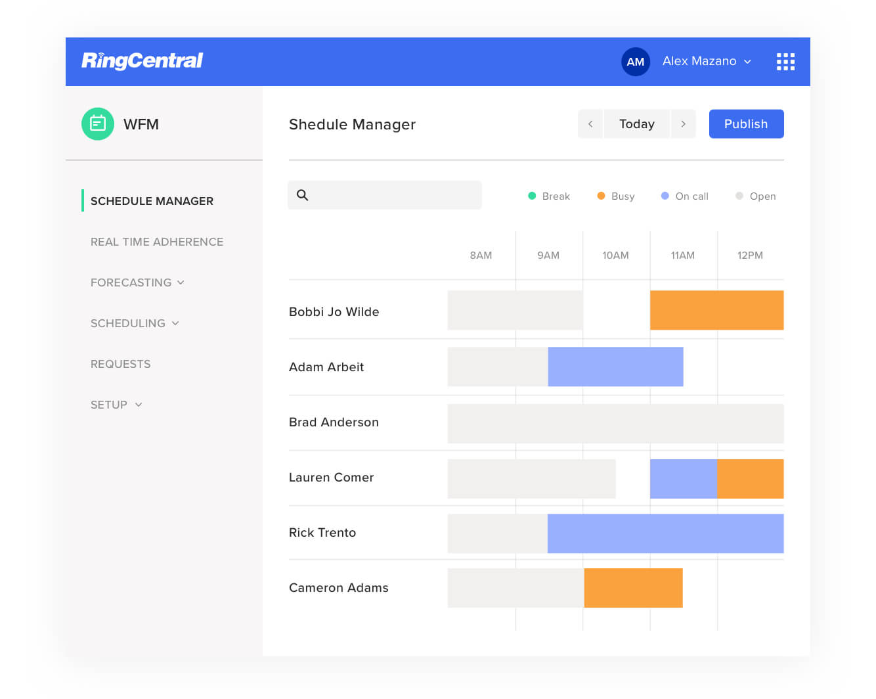The width and height of the screenshot is (876, 699).
Task: Go to the next day with the right arrow
Action: [x=683, y=124]
